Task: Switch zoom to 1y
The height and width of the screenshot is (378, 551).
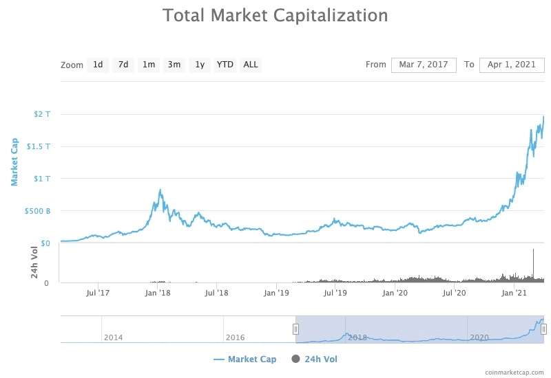Action: coord(200,65)
